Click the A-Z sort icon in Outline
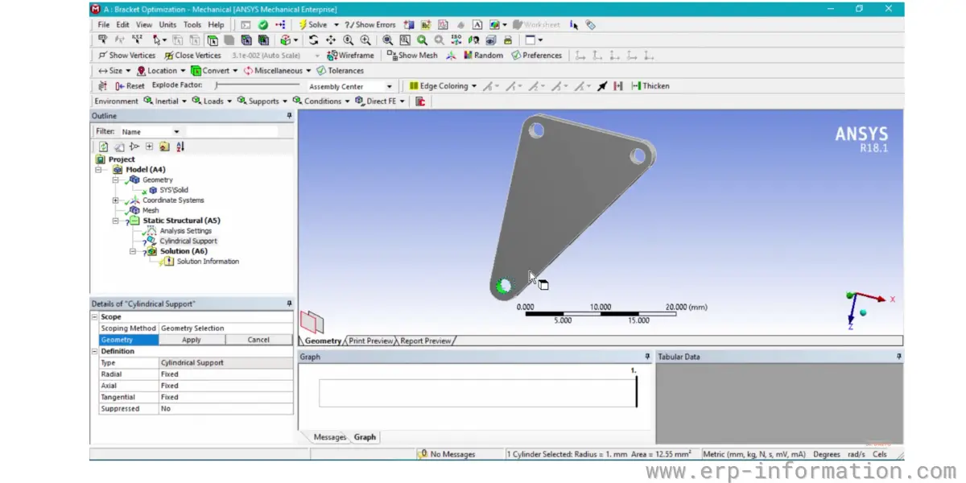 pos(180,147)
